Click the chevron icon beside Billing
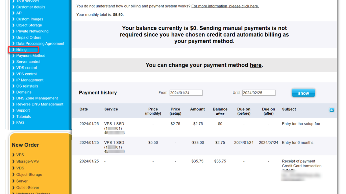This screenshot has height=194, width=346. coord(14,50)
